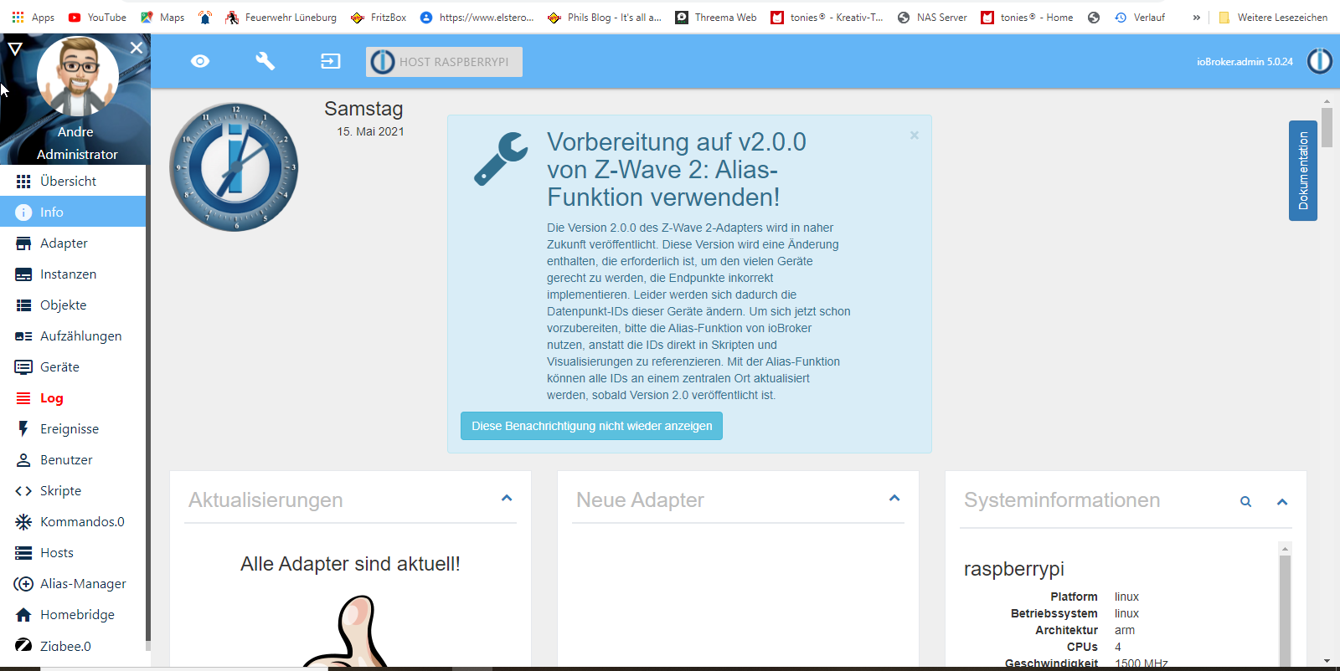
Task: Click the large wrench icon in notification
Action: pos(501,159)
